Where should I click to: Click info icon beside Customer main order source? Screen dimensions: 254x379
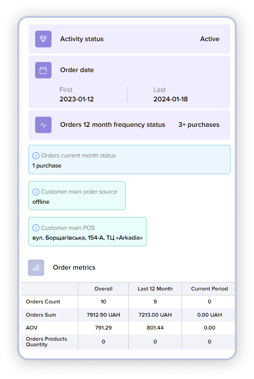35,192
